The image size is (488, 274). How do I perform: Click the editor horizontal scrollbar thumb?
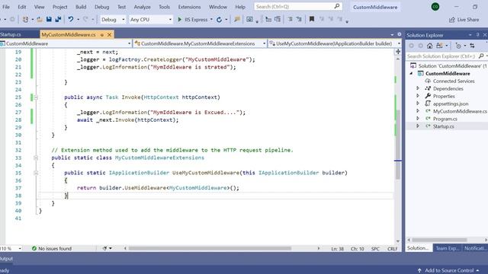(210, 248)
